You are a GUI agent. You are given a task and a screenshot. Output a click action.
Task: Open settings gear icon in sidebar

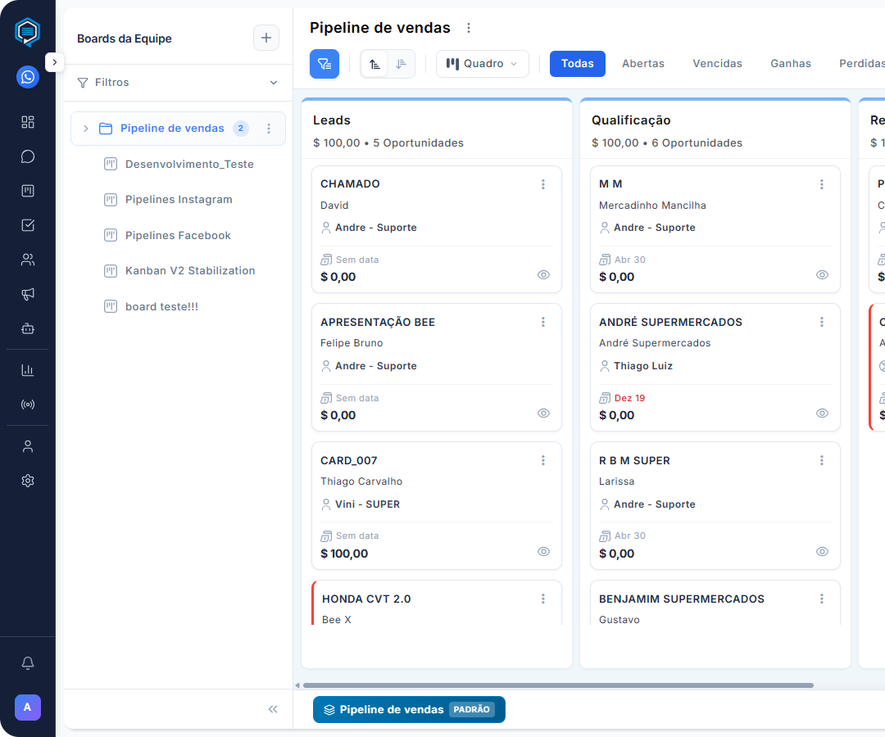[x=28, y=481]
